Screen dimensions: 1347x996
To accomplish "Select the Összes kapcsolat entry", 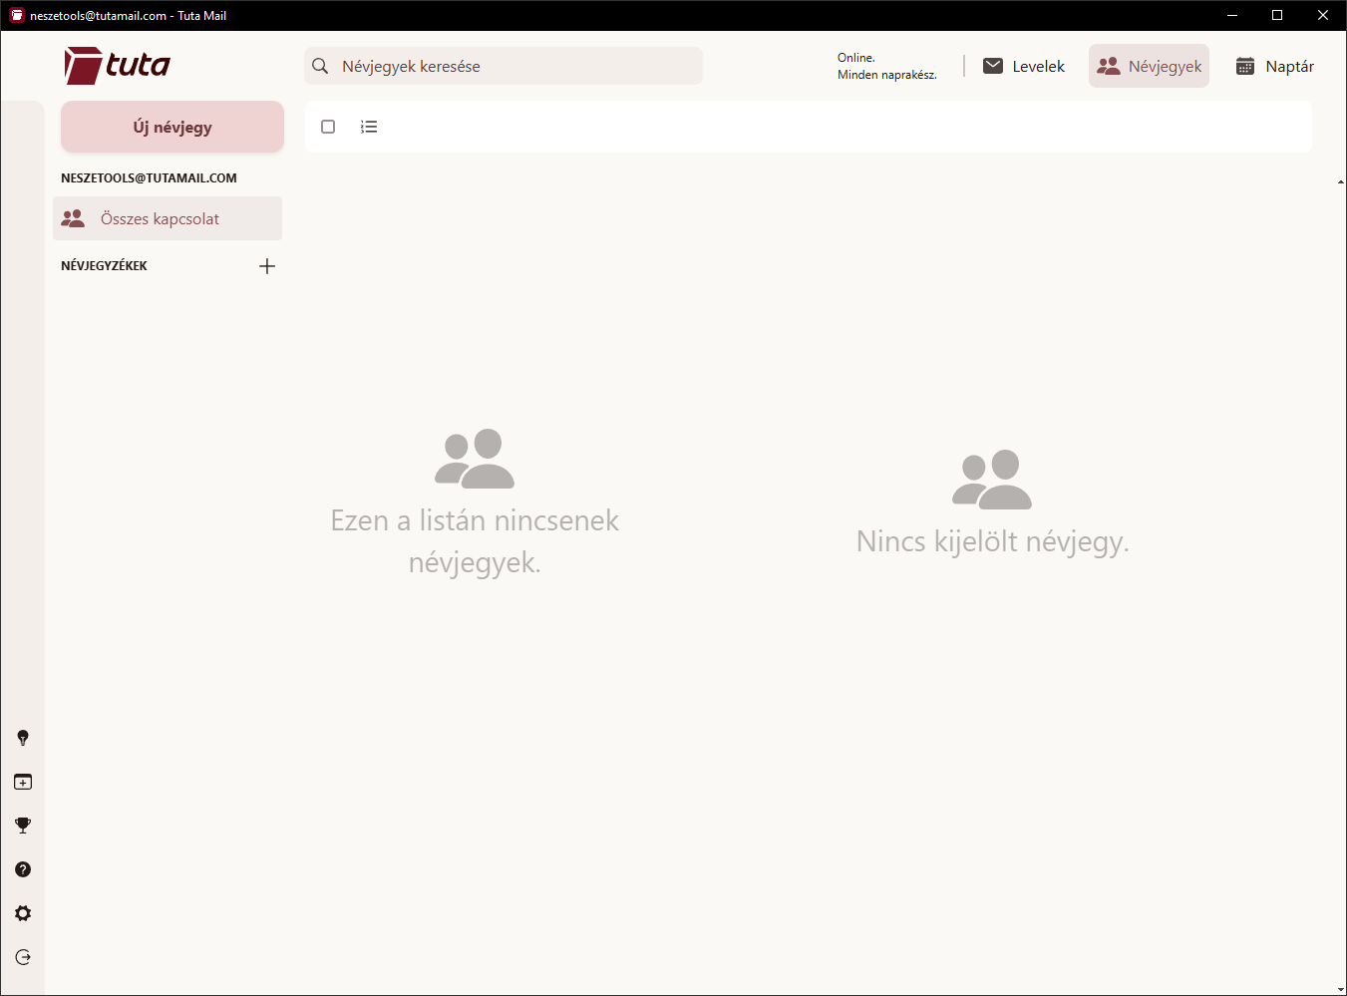I will tap(167, 217).
